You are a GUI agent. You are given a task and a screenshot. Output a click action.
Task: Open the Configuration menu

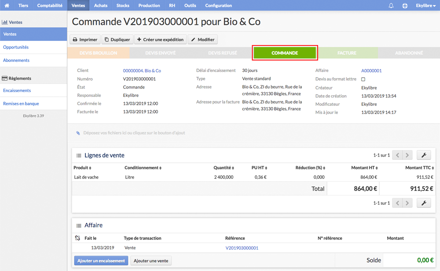pyautogui.click(x=218, y=5)
